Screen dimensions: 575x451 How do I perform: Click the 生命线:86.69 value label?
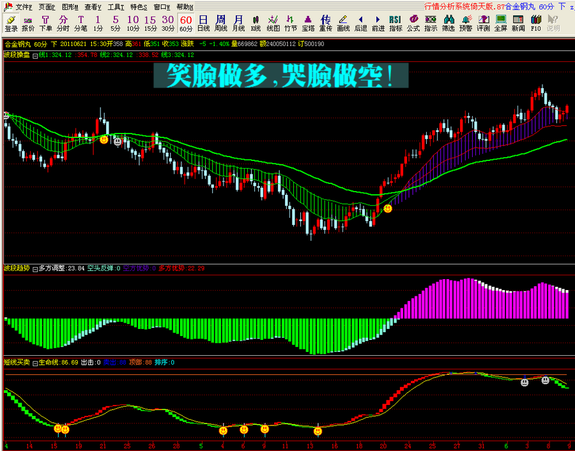pyautogui.click(x=58, y=362)
